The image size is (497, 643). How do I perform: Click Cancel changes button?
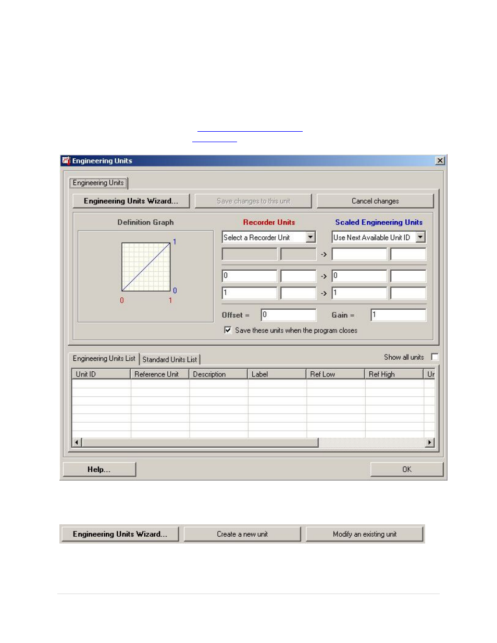(x=375, y=201)
